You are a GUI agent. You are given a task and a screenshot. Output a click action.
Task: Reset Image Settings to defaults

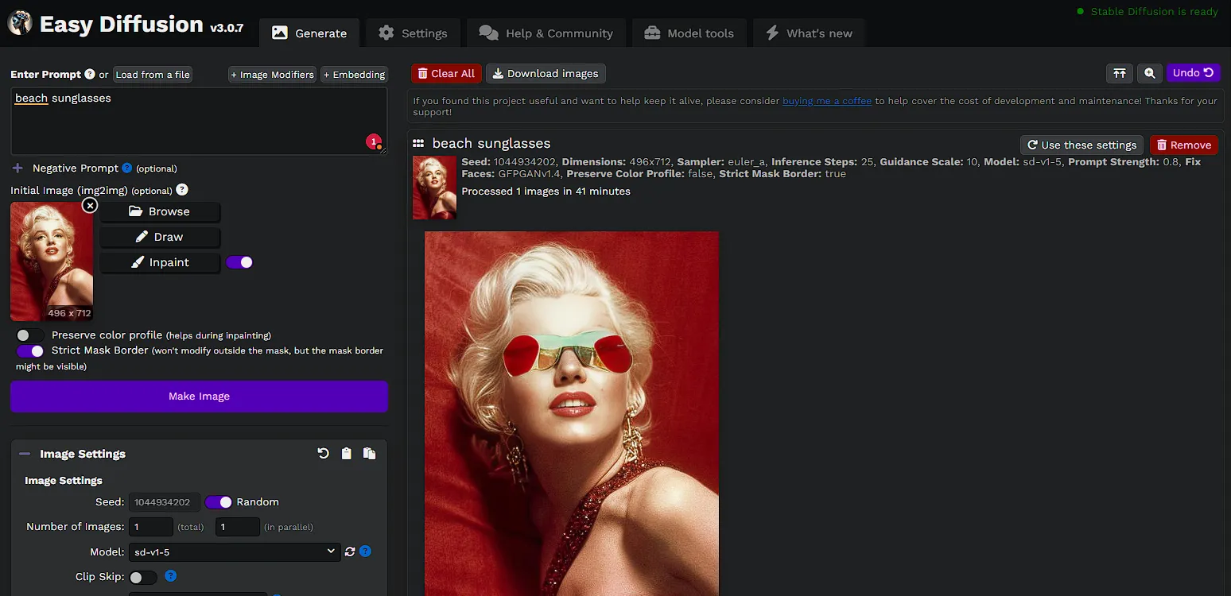coord(323,453)
